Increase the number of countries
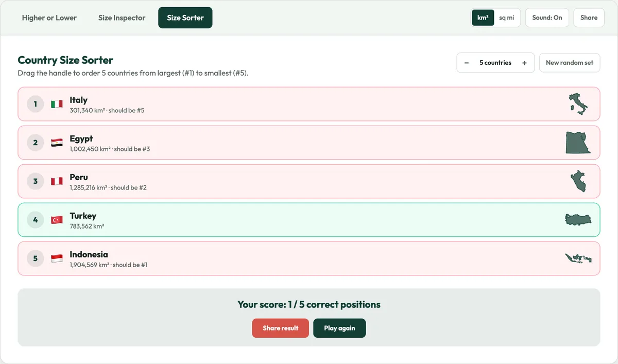The height and width of the screenshot is (364, 618). [524, 63]
